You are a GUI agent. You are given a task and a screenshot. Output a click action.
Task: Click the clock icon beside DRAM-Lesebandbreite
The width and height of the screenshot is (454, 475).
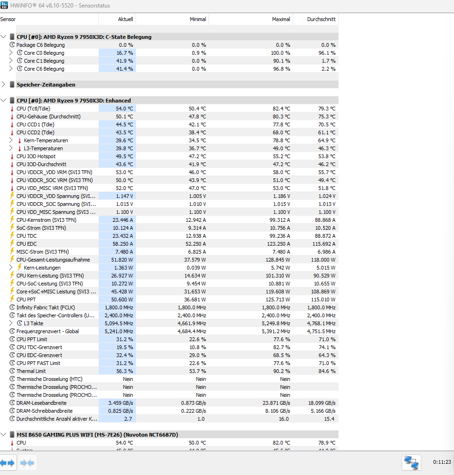click(x=12, y=402)
